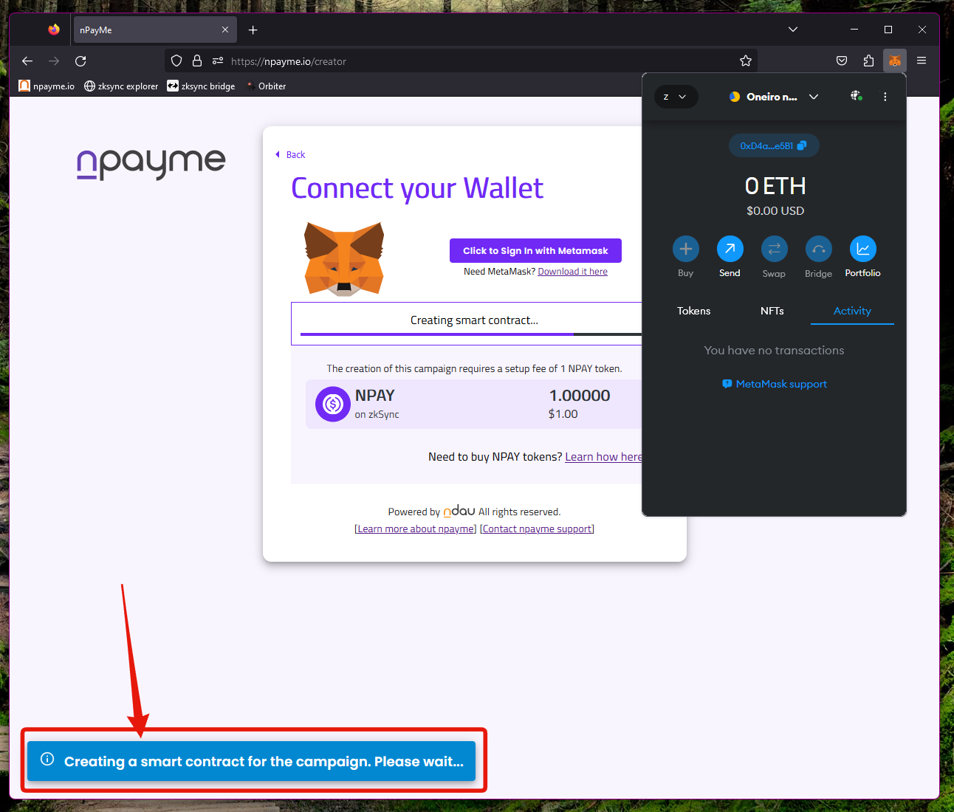Screen dimensions: 954x812
Task: Click the Connect your Wallet heading
Action: 417,188
